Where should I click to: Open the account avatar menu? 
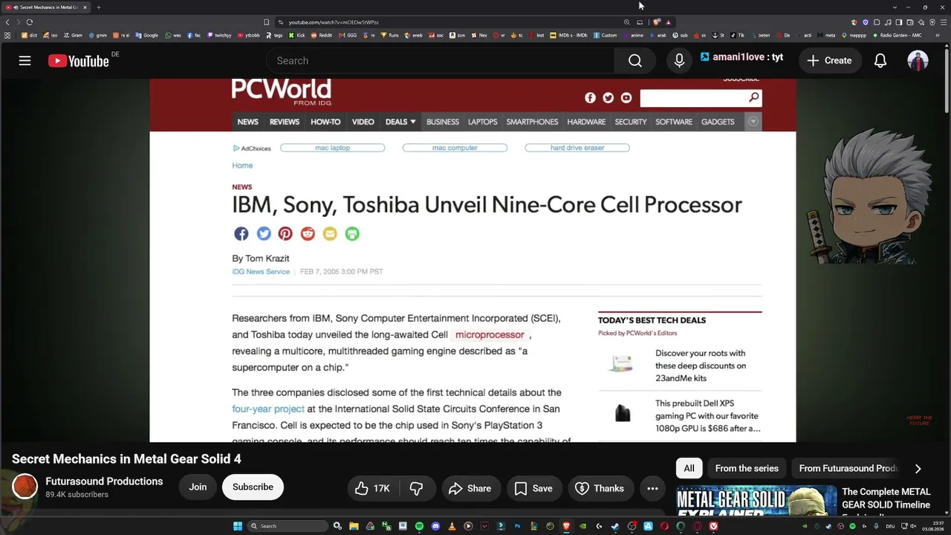pos(918,61)
